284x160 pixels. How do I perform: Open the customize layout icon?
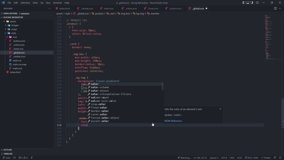pyautogui.click(x=257, y=3)
